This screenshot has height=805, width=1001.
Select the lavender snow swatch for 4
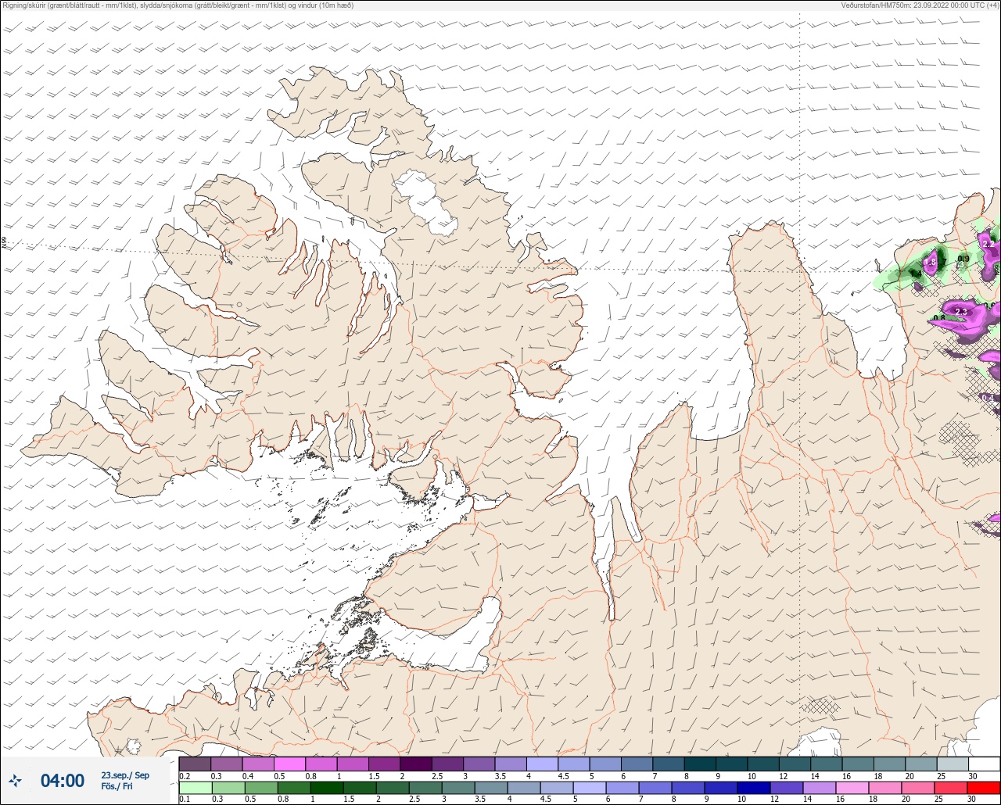click(x=543, y=764)
